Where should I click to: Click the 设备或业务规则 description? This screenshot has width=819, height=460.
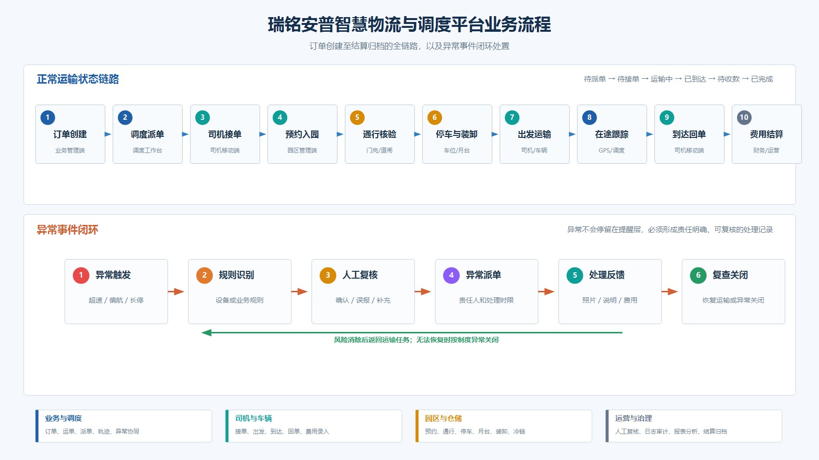click(x=240, y=300)
